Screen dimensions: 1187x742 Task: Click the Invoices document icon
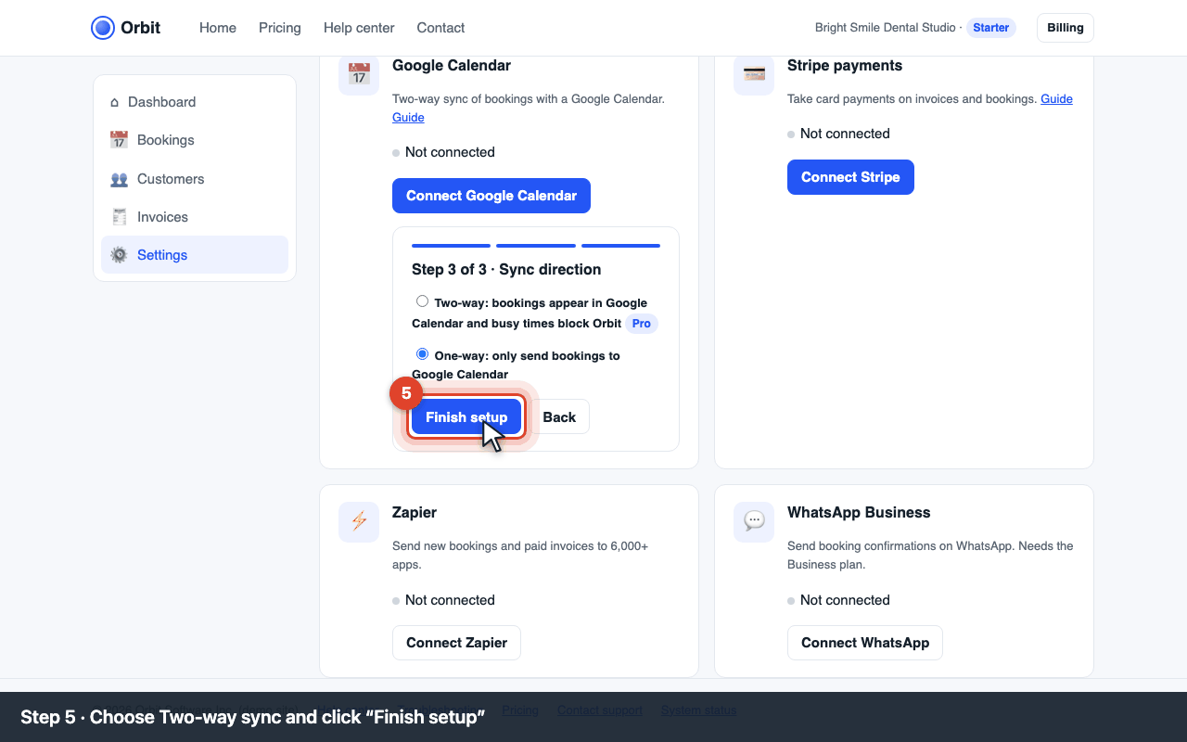click(x=119, y=217)
